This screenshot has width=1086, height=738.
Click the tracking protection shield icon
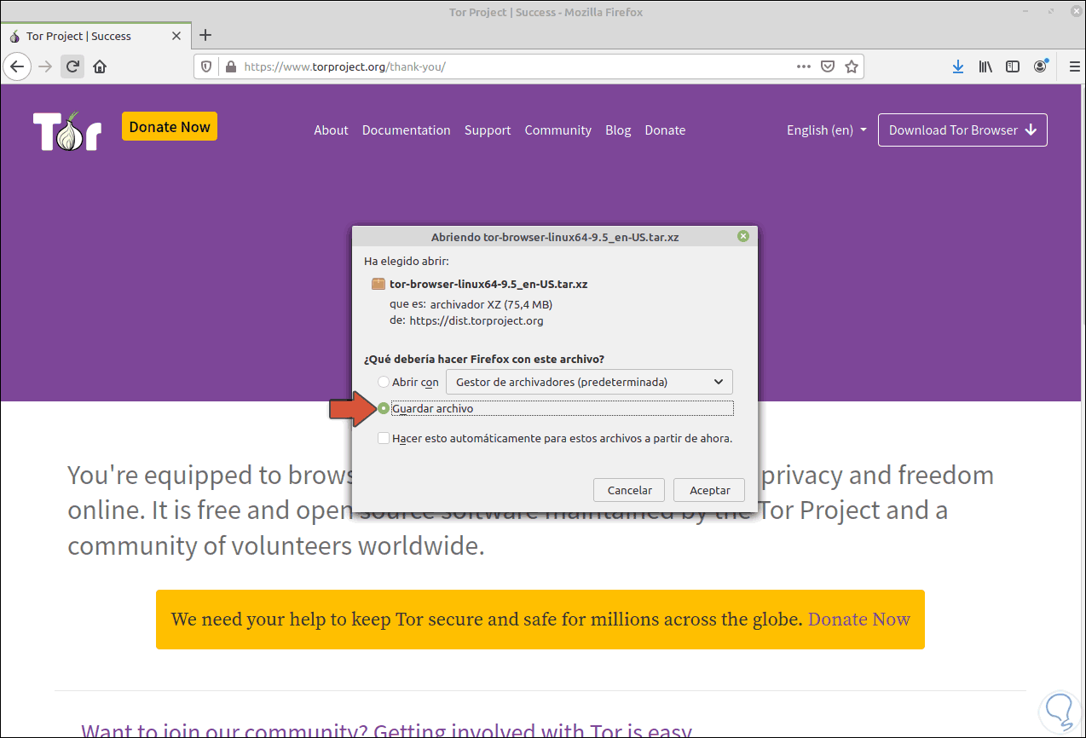[x=205, y=66]
